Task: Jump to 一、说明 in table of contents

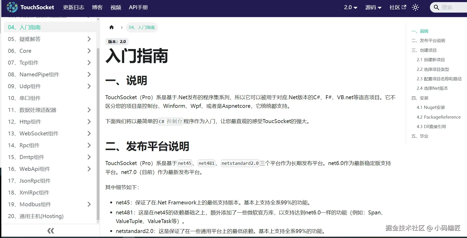Action: (420, 31)
